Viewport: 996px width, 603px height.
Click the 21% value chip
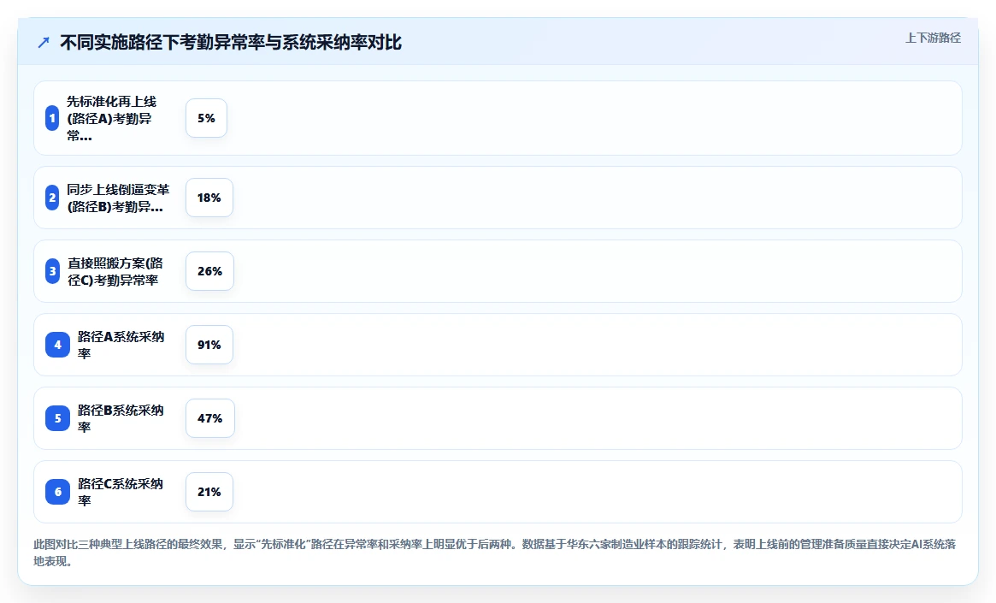coord(209,492)
